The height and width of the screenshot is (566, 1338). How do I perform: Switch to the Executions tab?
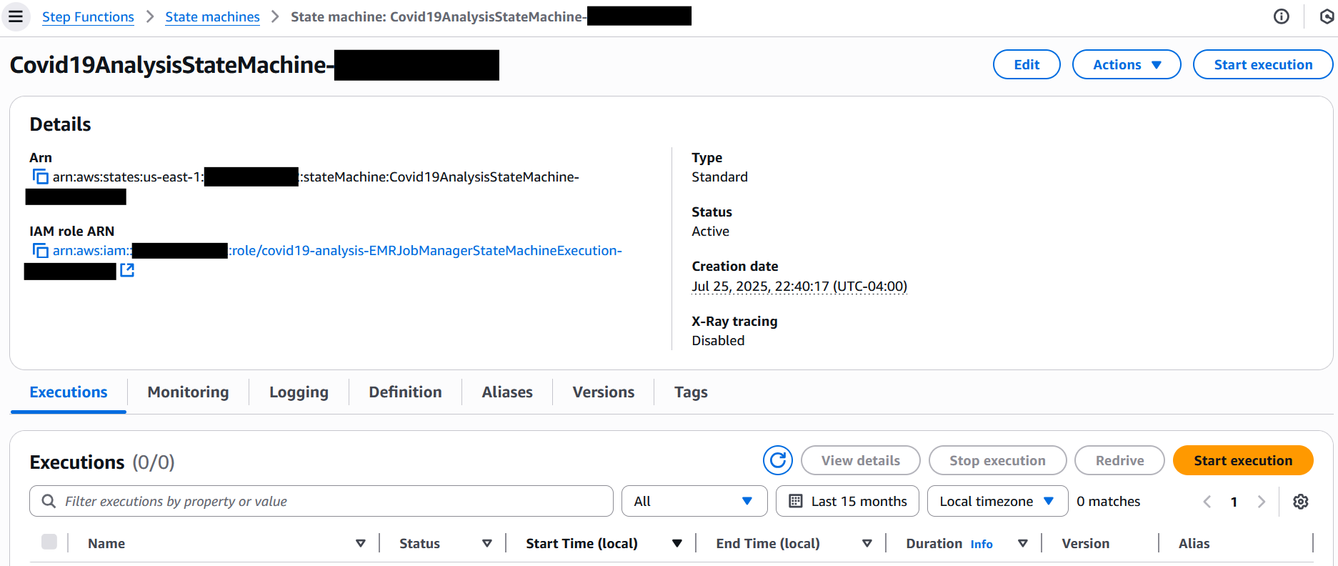(69, 392)
